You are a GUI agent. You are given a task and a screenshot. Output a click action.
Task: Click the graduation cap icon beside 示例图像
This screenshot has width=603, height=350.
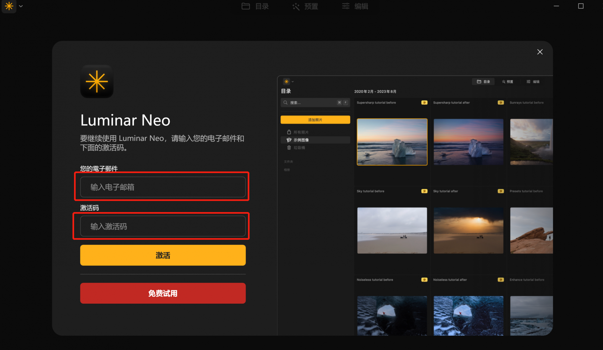289,140
